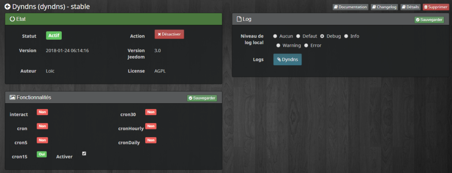Select the Aucun log level

pyautogui.click(x=275, y=36)
